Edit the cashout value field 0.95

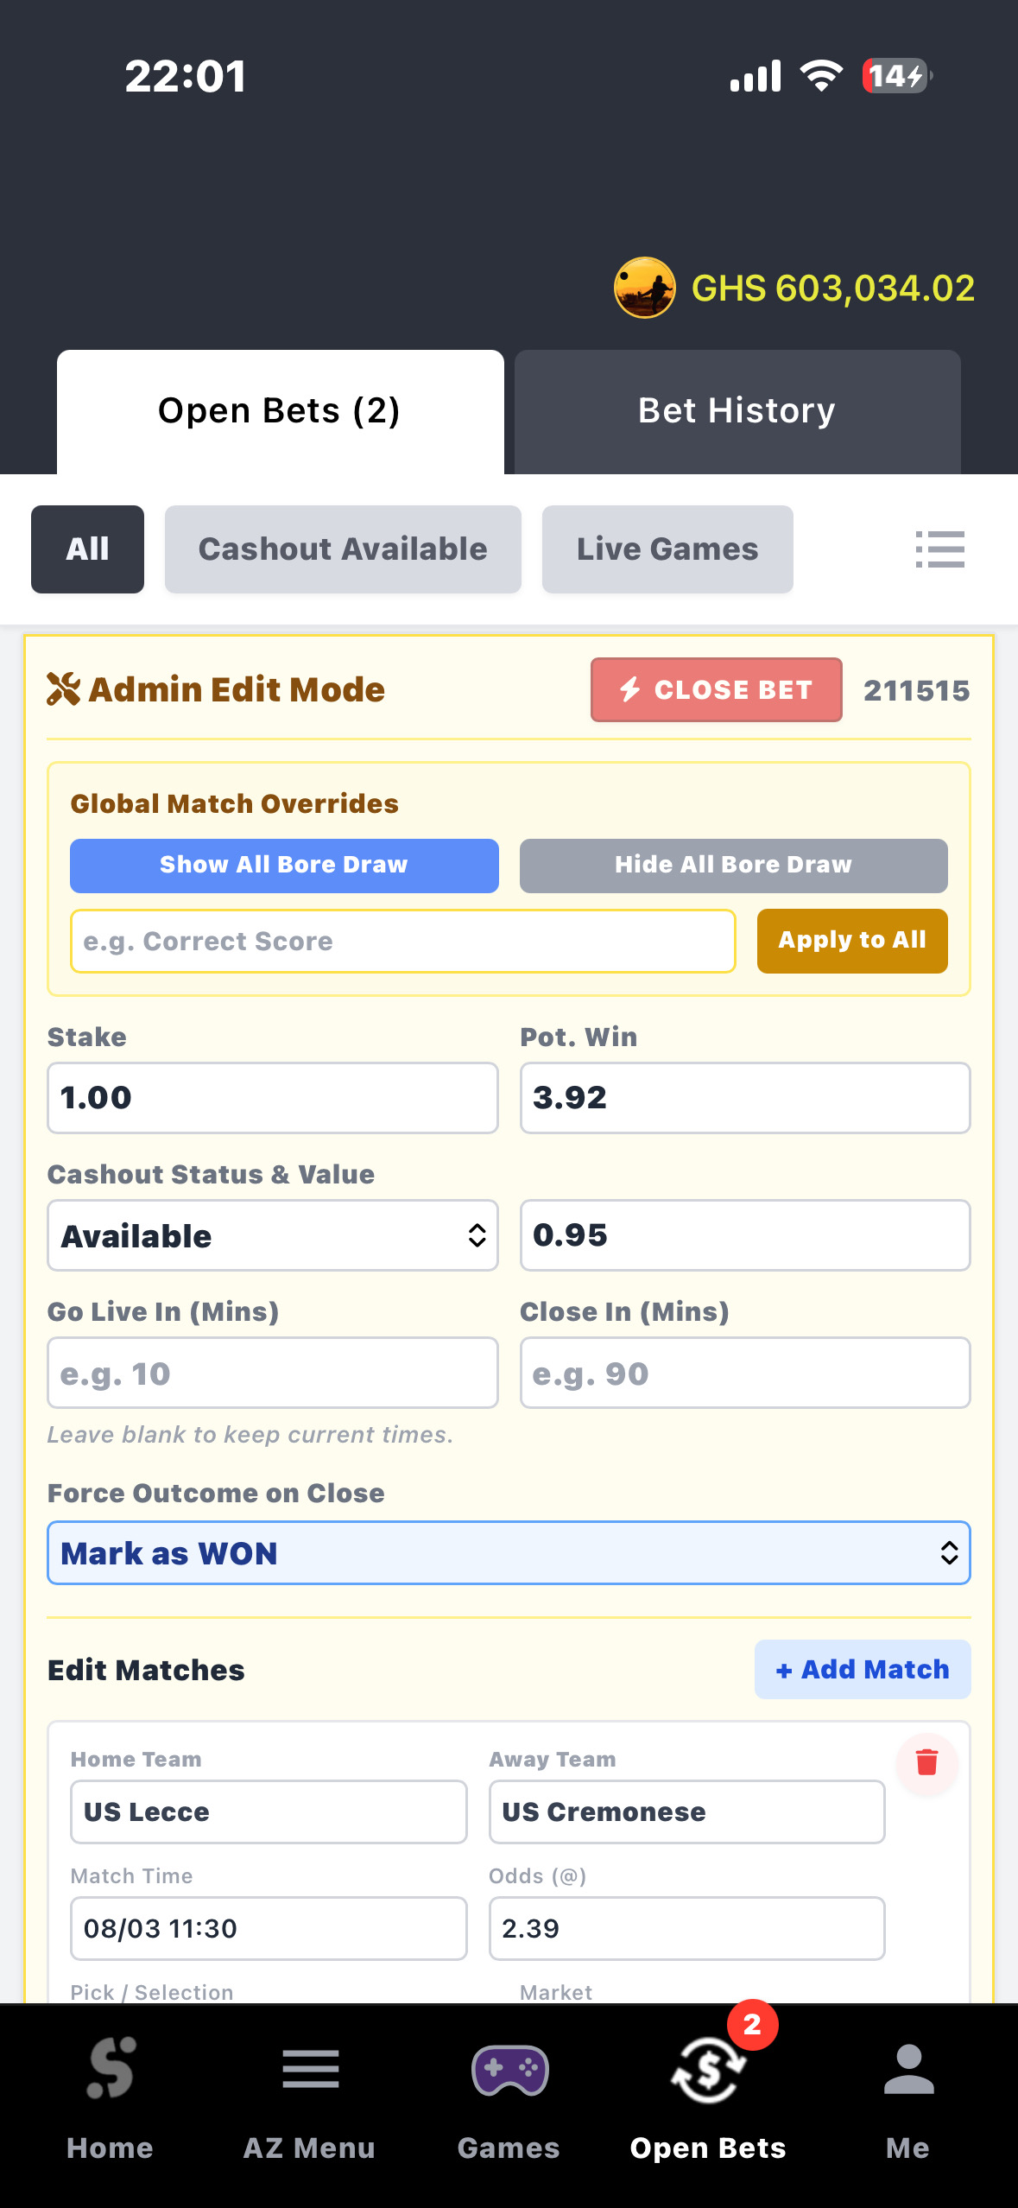745,1235
